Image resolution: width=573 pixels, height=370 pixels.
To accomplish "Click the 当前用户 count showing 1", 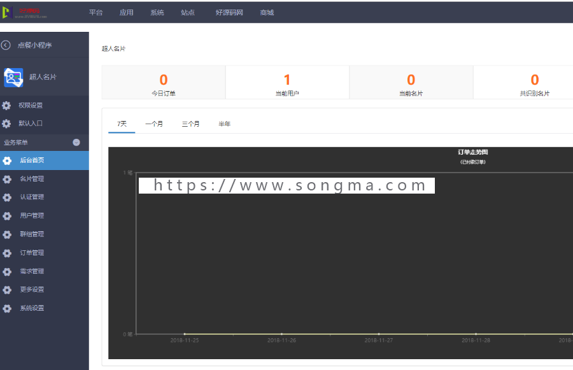I will tap(287, 80).
